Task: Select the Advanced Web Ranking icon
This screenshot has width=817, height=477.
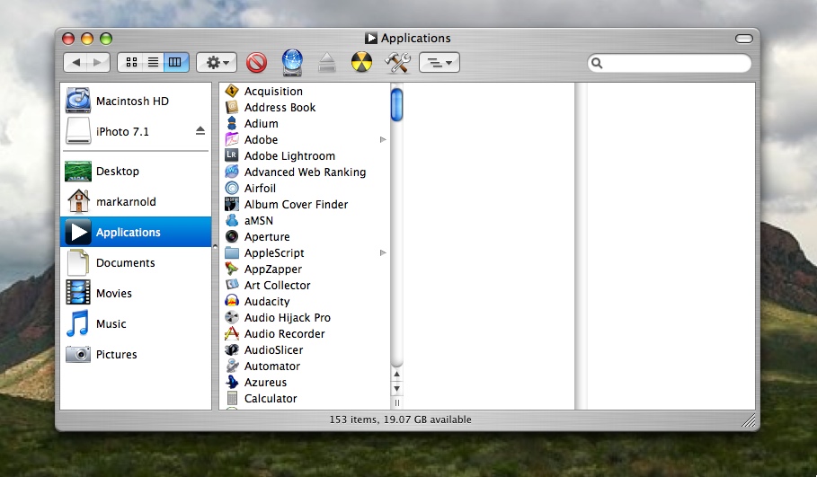Action: (x=232, y=172)
